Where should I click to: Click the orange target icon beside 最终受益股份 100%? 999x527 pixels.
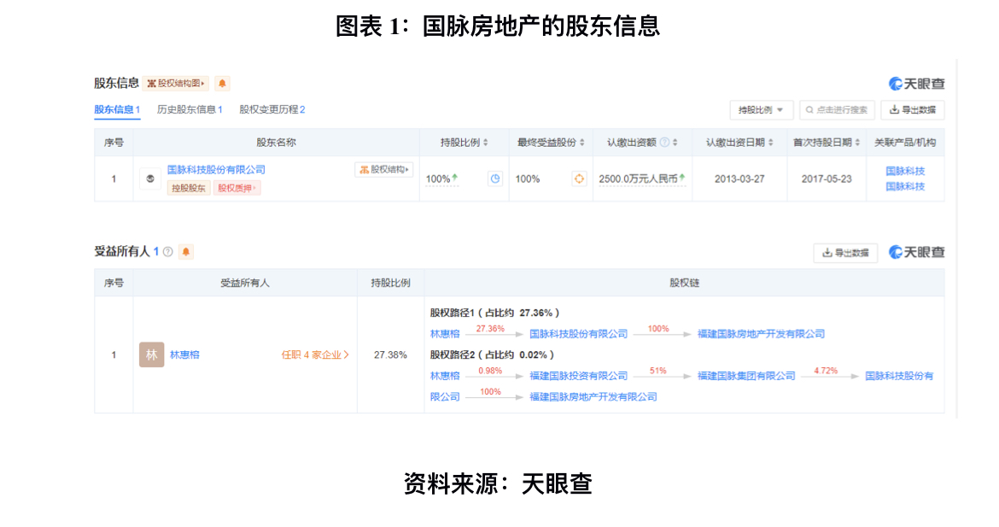579,179
